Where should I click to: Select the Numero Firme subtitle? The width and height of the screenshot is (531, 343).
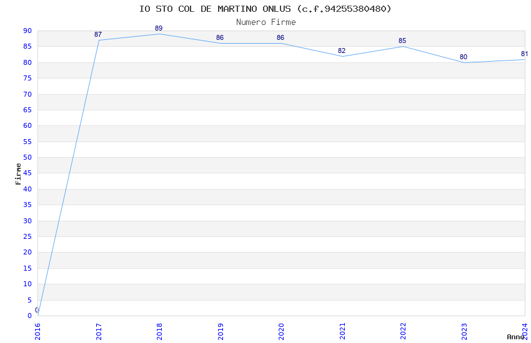(266, 22)
